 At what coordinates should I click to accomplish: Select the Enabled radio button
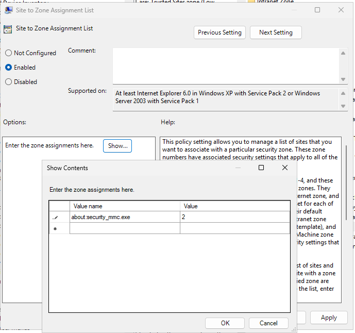pyautogui.click(x=8, y=68)
